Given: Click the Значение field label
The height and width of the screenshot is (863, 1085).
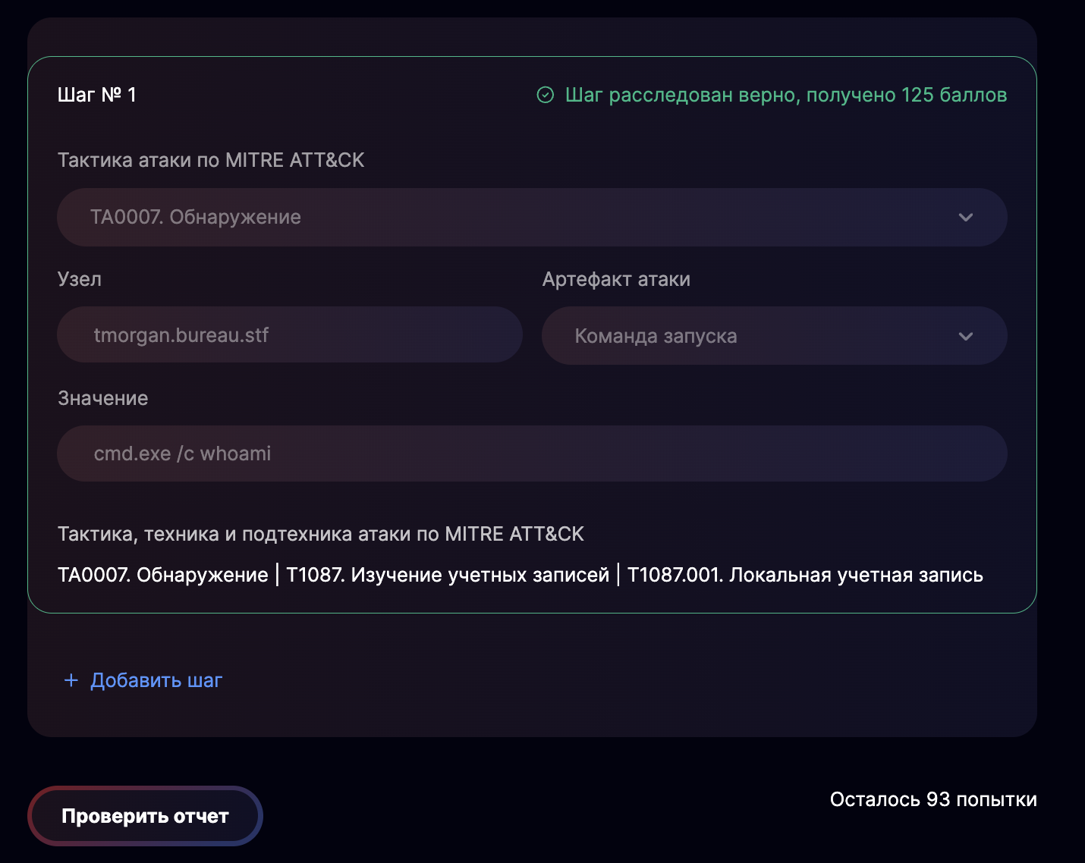Looking at the screenshot, I should 103,398.
